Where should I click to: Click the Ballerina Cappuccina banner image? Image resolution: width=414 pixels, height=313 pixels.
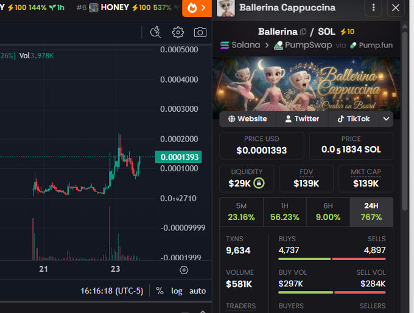[306, 84]
